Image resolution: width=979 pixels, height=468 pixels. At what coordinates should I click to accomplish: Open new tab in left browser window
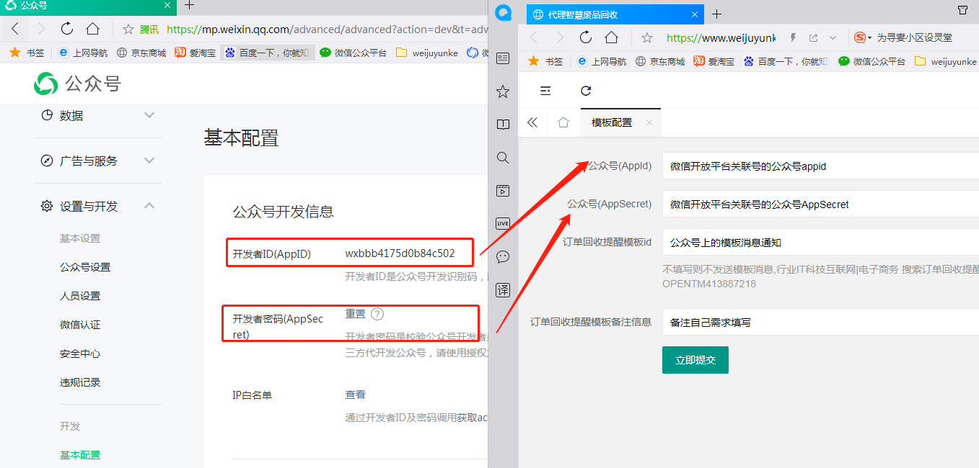(x=190, y=5)
